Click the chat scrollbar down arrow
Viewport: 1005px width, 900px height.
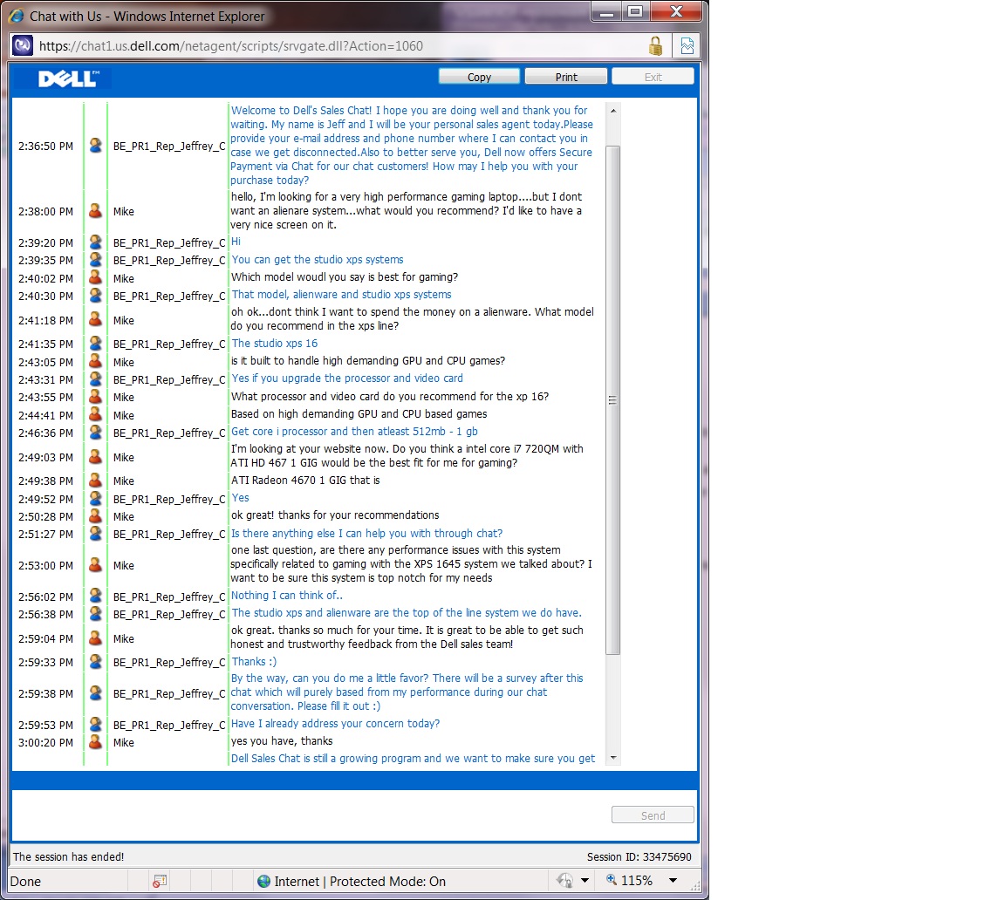pos(613,758)
